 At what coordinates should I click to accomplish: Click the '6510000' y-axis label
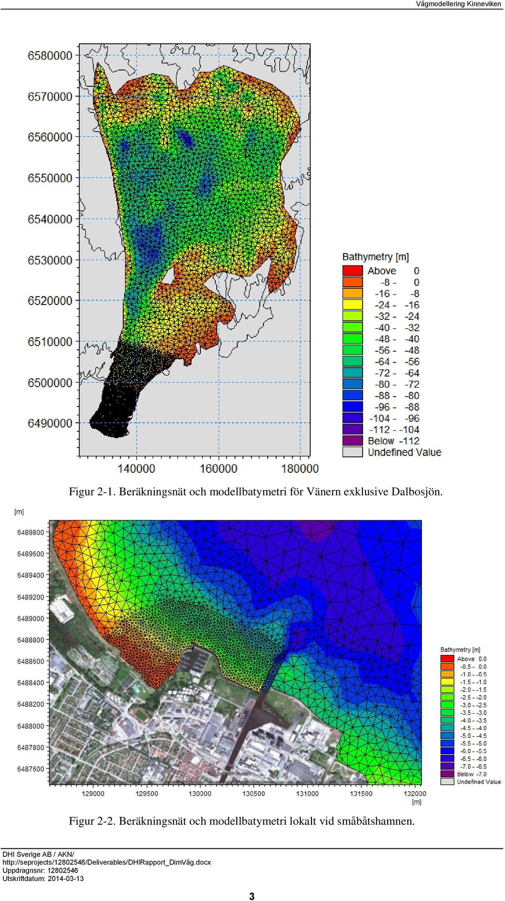coord(50,342)
